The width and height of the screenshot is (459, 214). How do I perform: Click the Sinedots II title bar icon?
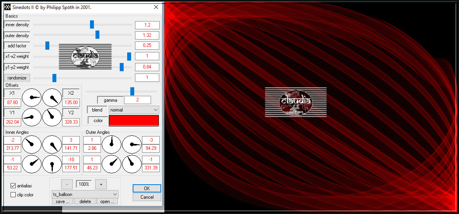tap(7, 7)
